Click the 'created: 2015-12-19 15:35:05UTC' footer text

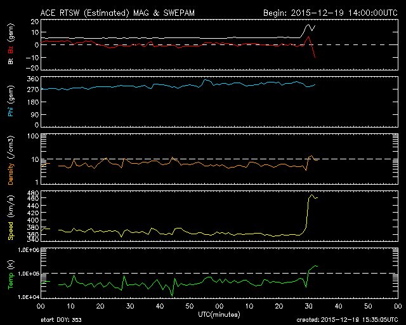(347, 320)
